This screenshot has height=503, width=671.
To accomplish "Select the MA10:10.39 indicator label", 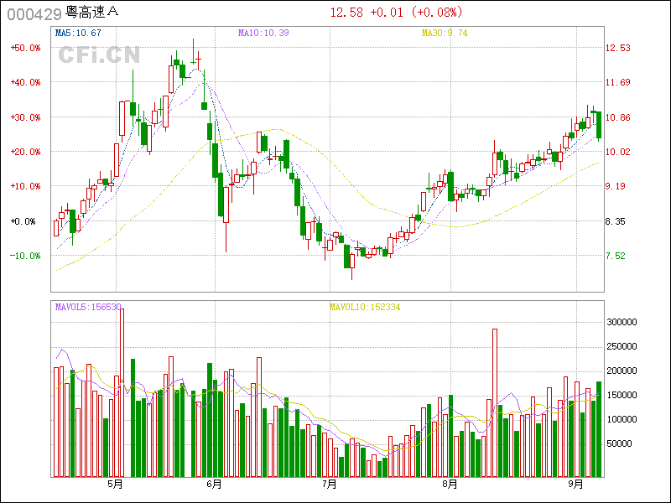I will [x=263, y=33].
